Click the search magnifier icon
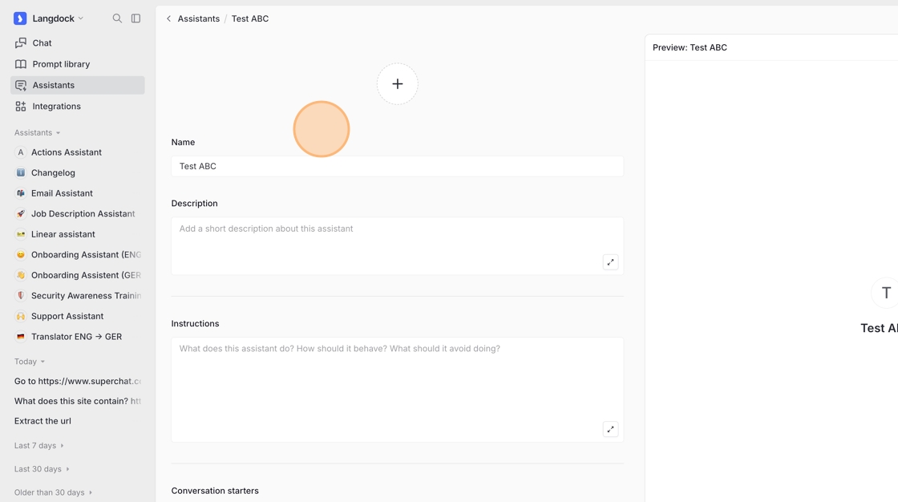This screenshot has width=898, height=502. click(x=117, y=18)
